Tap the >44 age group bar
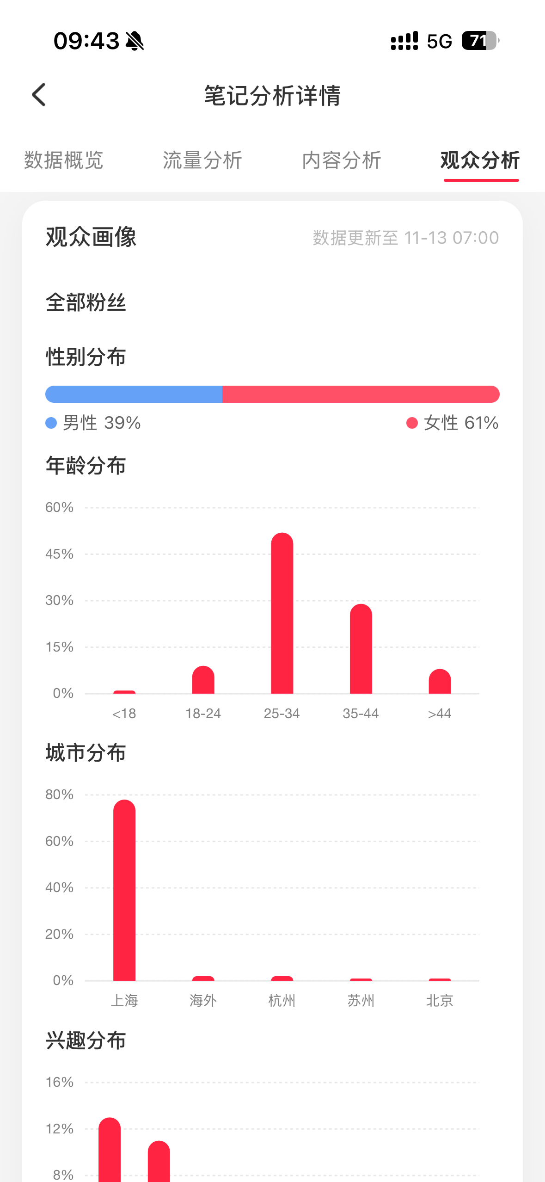The image size is (545, 1182). click(x=440, y=681)
